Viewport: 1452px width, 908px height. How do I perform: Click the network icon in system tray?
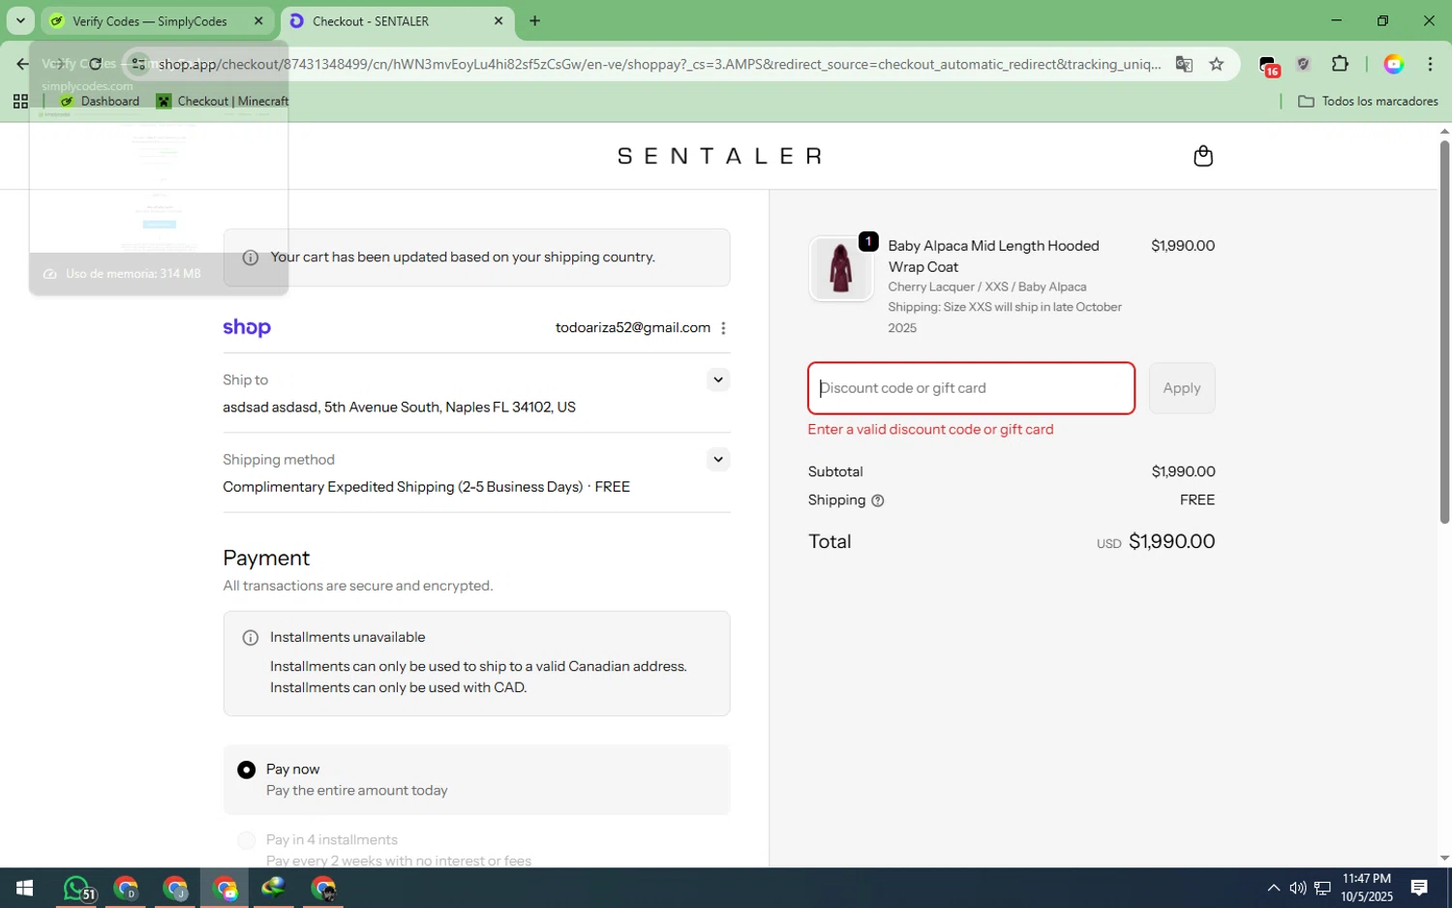coord(1321,888)
